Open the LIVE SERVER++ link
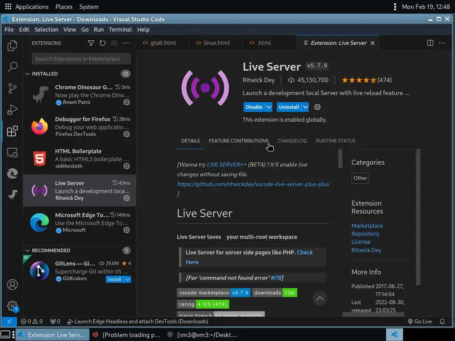 click(227, 164)
